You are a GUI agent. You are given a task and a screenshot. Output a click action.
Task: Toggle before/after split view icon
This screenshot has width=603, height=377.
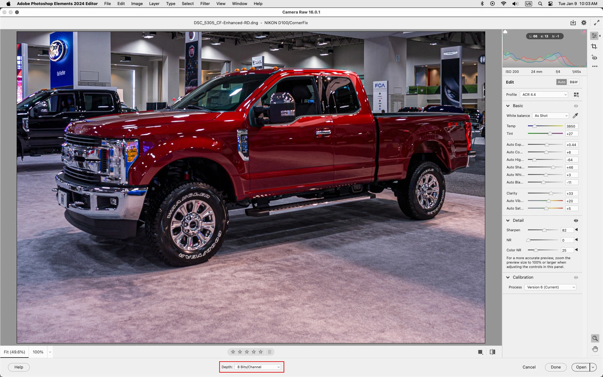[x=492, y=352]
